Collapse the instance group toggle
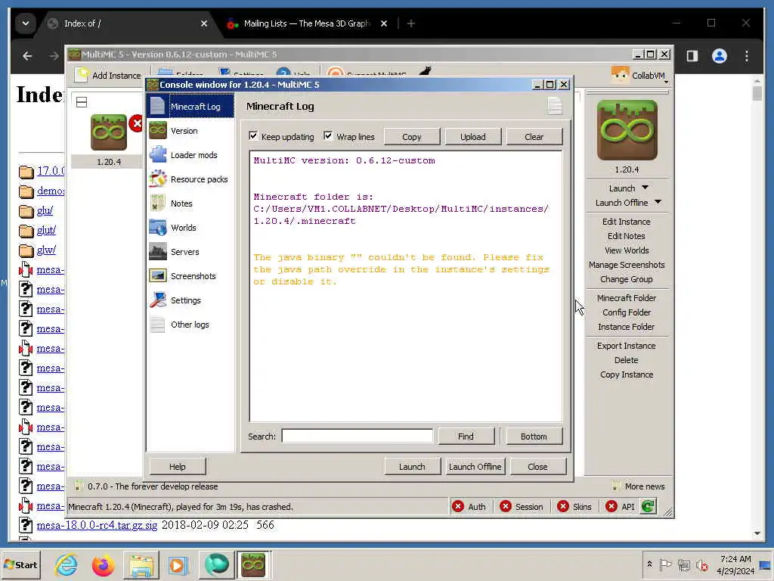 tap(82, 102)
